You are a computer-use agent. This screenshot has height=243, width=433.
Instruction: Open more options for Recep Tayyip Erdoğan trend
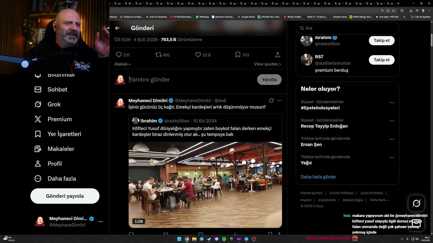(x=392, y=121)
